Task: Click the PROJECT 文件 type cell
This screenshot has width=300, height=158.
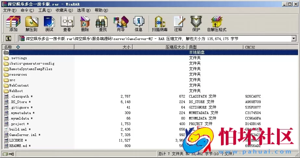Action: coord(201,124)
